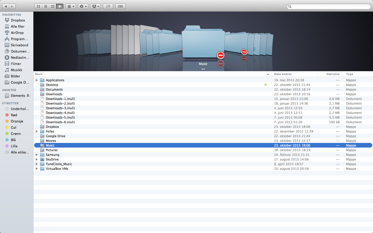Switch to icon view
Viewport: 373px width, 233px height.
click(38, 6)
